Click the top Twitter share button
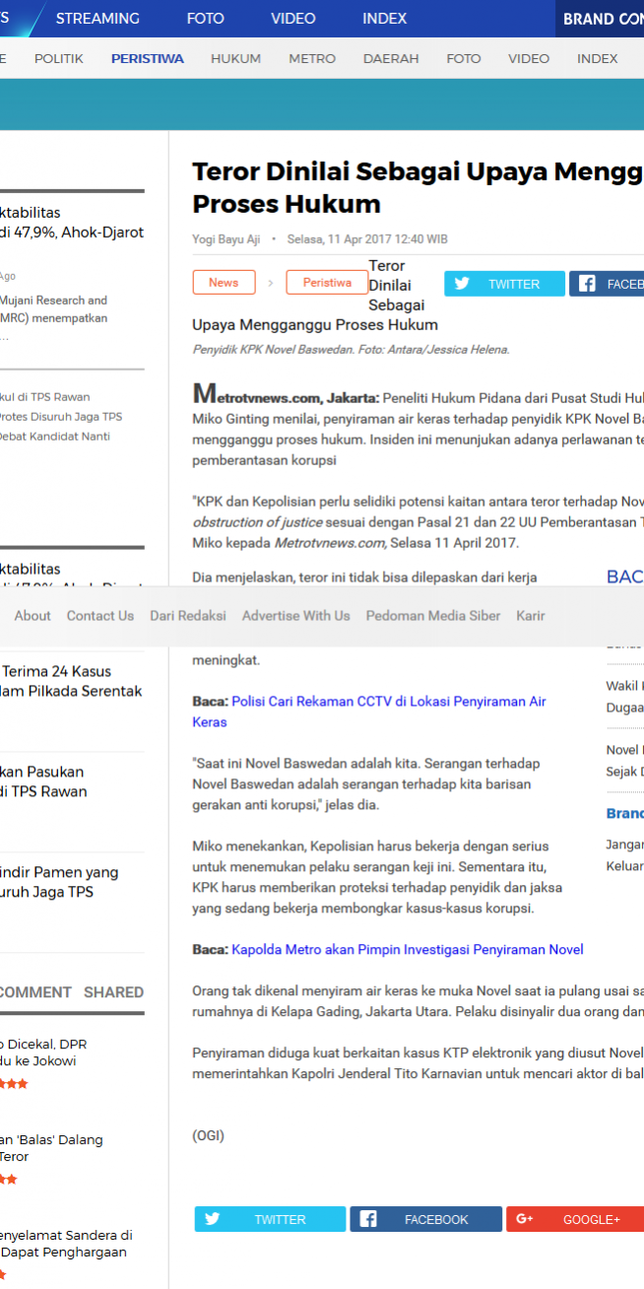 click(x=504, y=284)
